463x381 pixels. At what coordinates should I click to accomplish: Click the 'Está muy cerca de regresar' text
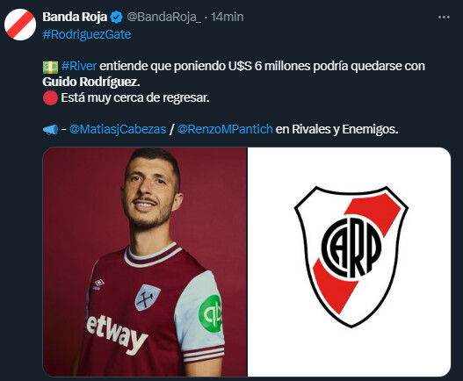click(x=135, y=97)
